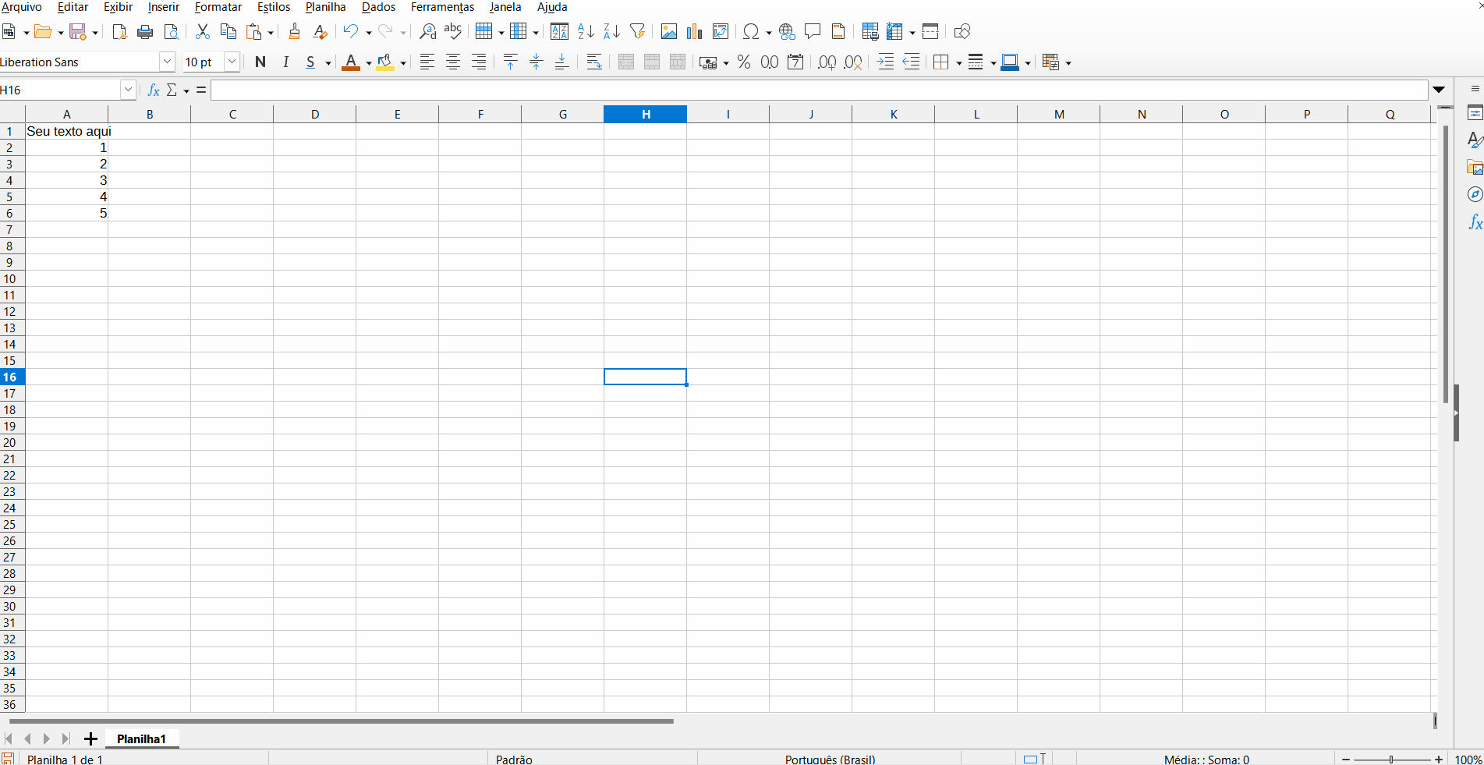
Task: Open the Function Wizard beside the formula bar
Action: pos(154,90)
